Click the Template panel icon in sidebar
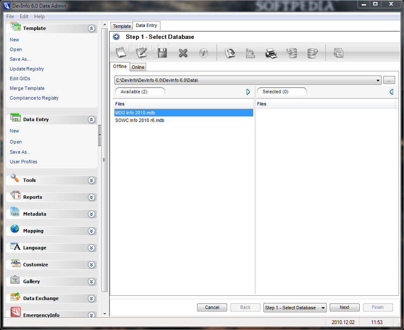This screenshot has width=404, height=330. pos(16,26)
